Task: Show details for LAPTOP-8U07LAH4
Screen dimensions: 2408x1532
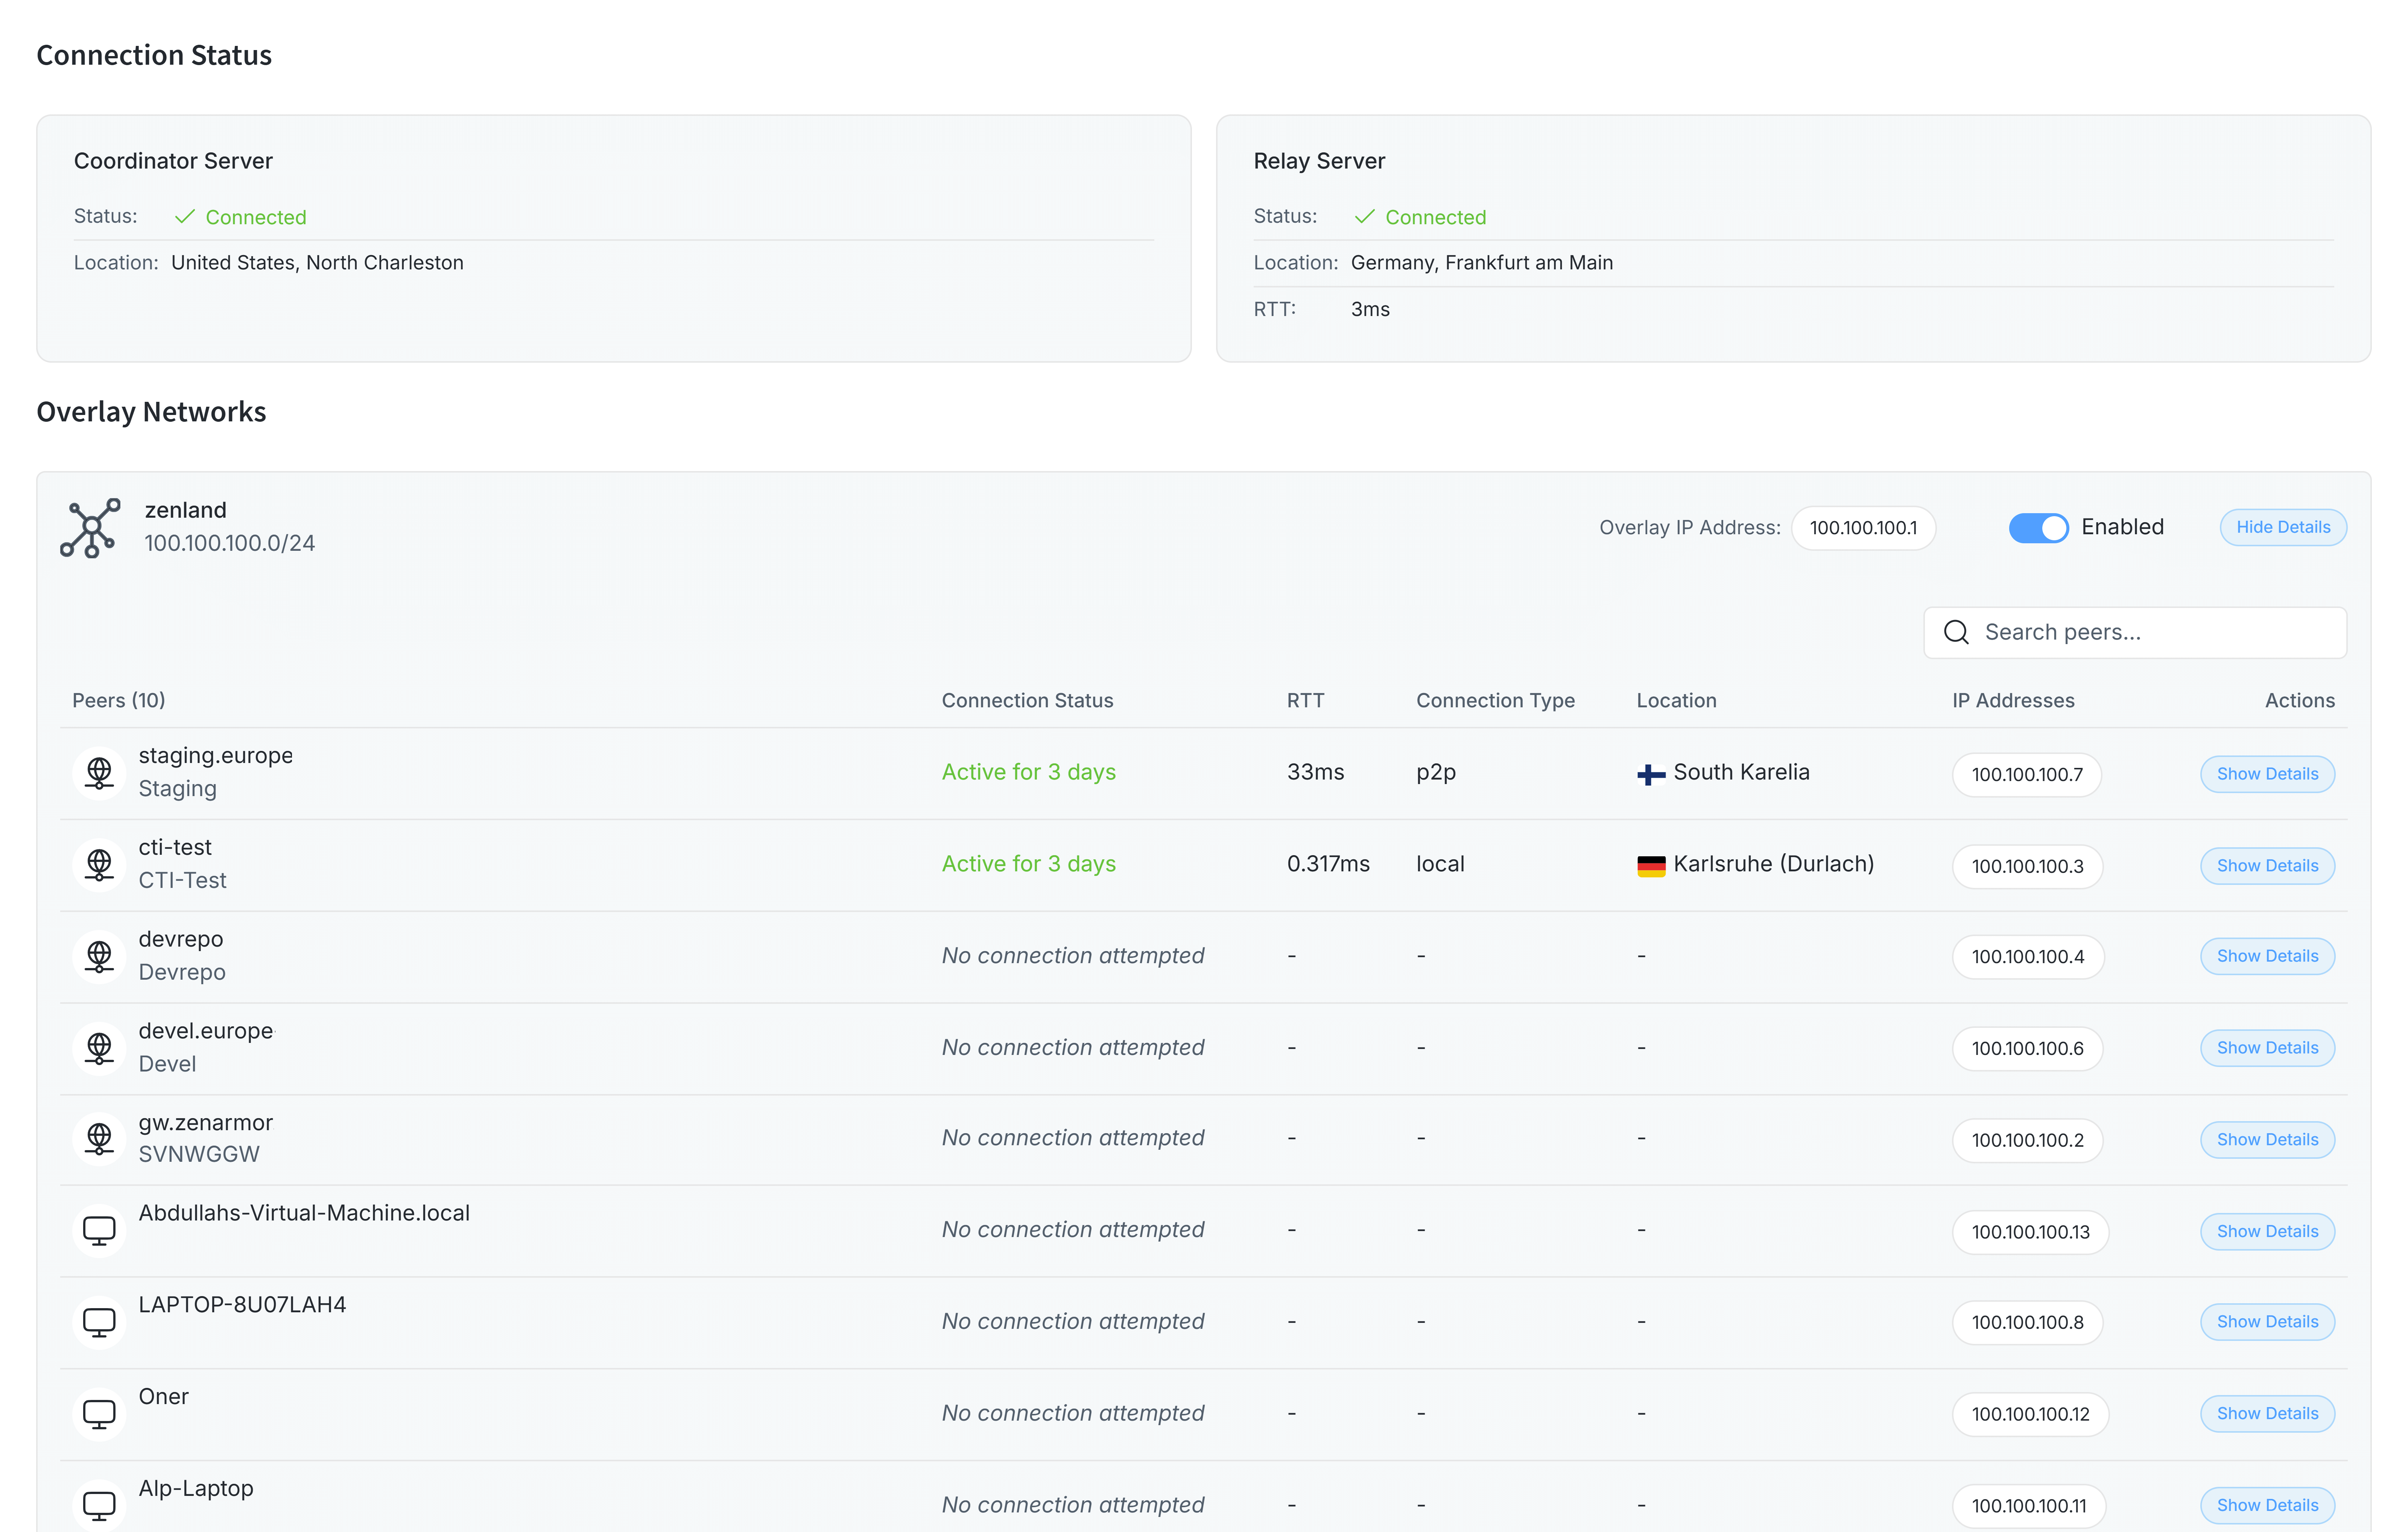Action: 2267,1322
